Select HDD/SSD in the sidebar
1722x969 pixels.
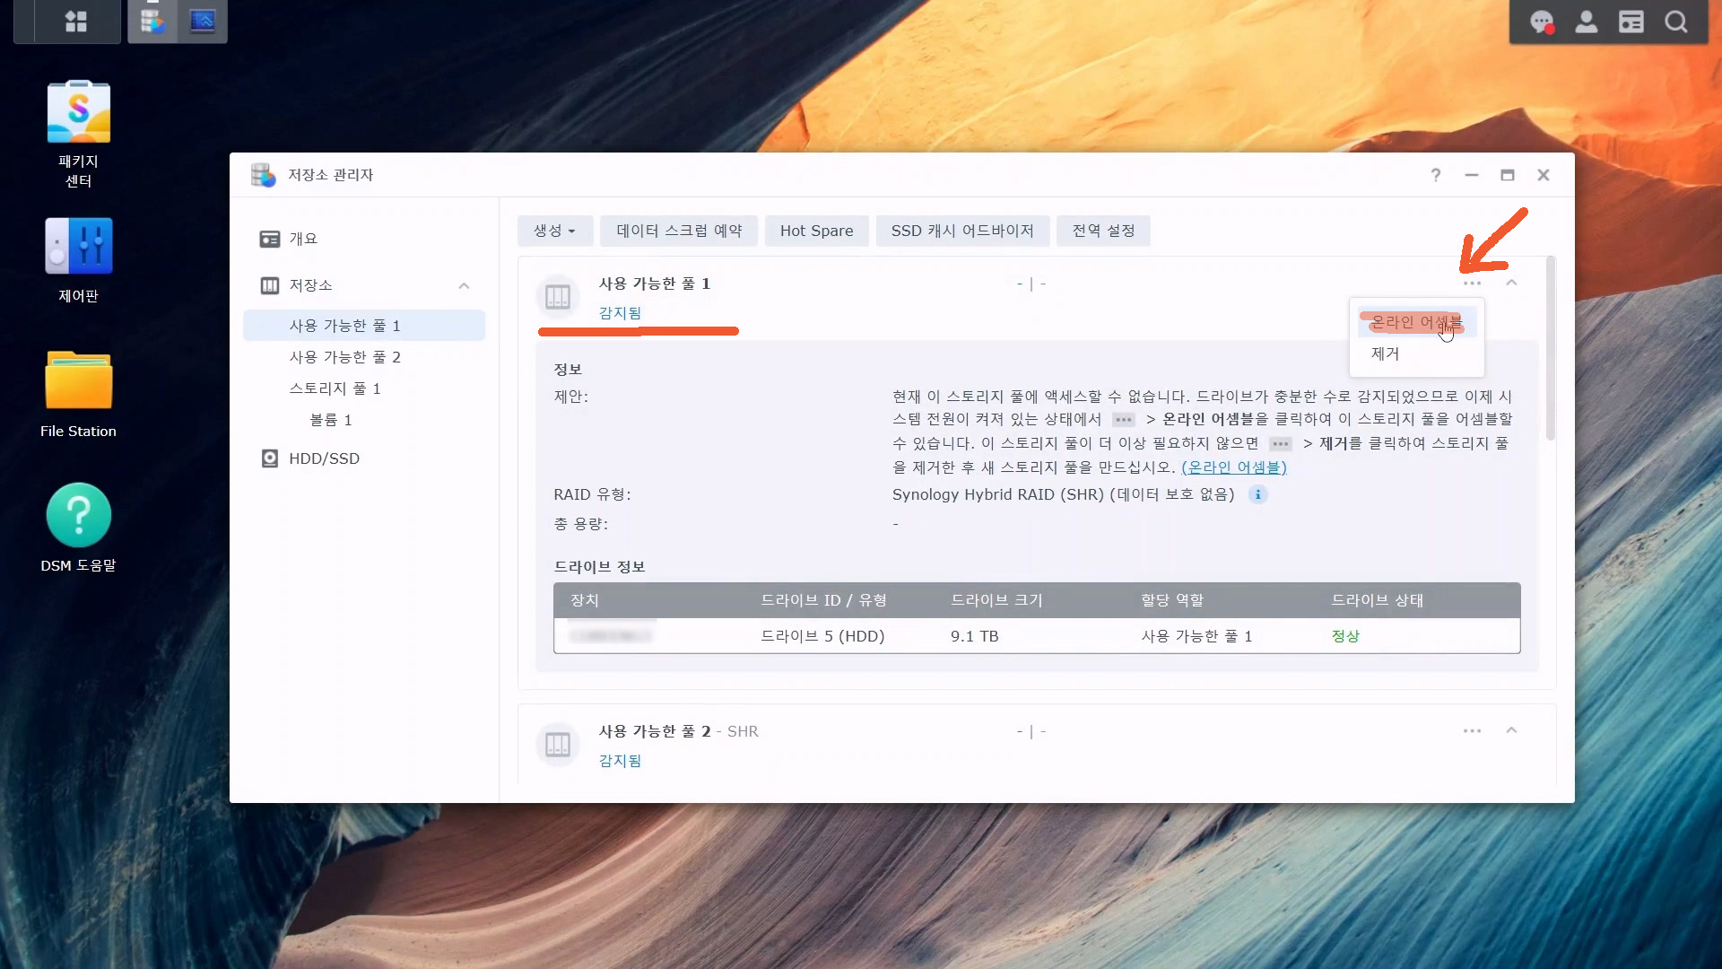324,458
